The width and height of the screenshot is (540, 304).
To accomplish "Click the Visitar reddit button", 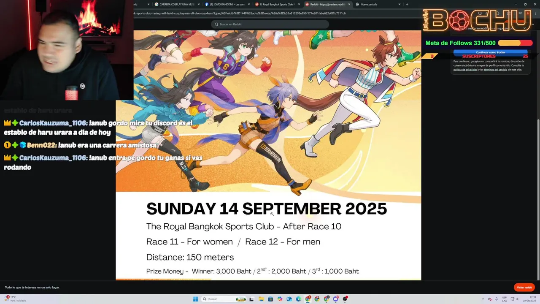I will (x=524, y=288).
